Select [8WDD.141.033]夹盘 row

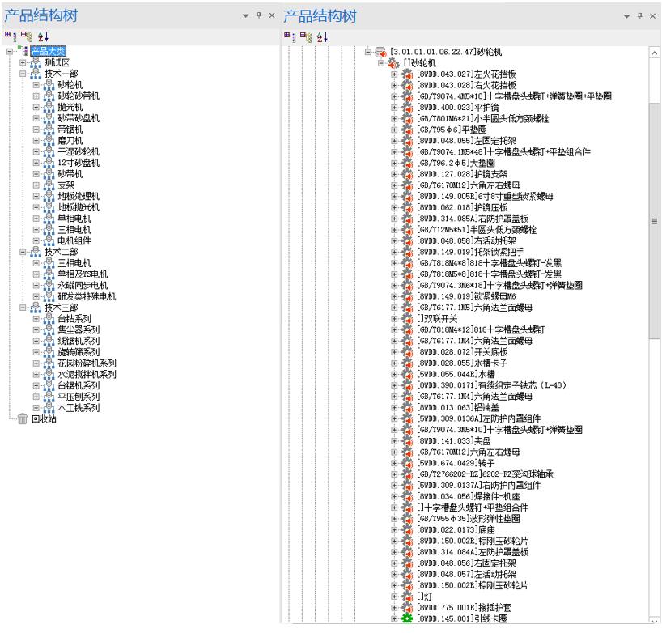[453, 441]
